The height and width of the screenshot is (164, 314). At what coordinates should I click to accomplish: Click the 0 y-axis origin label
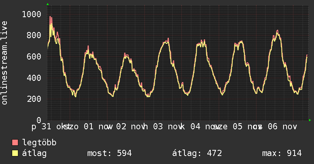(38, 120)
